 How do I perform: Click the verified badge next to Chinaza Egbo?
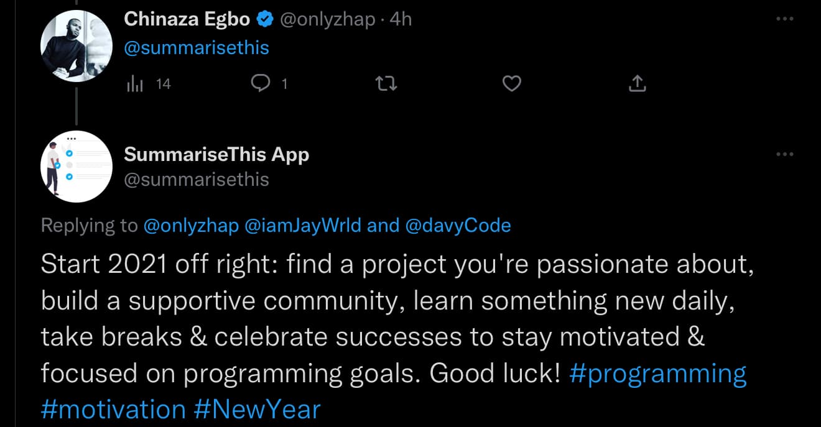pos(264,19)
